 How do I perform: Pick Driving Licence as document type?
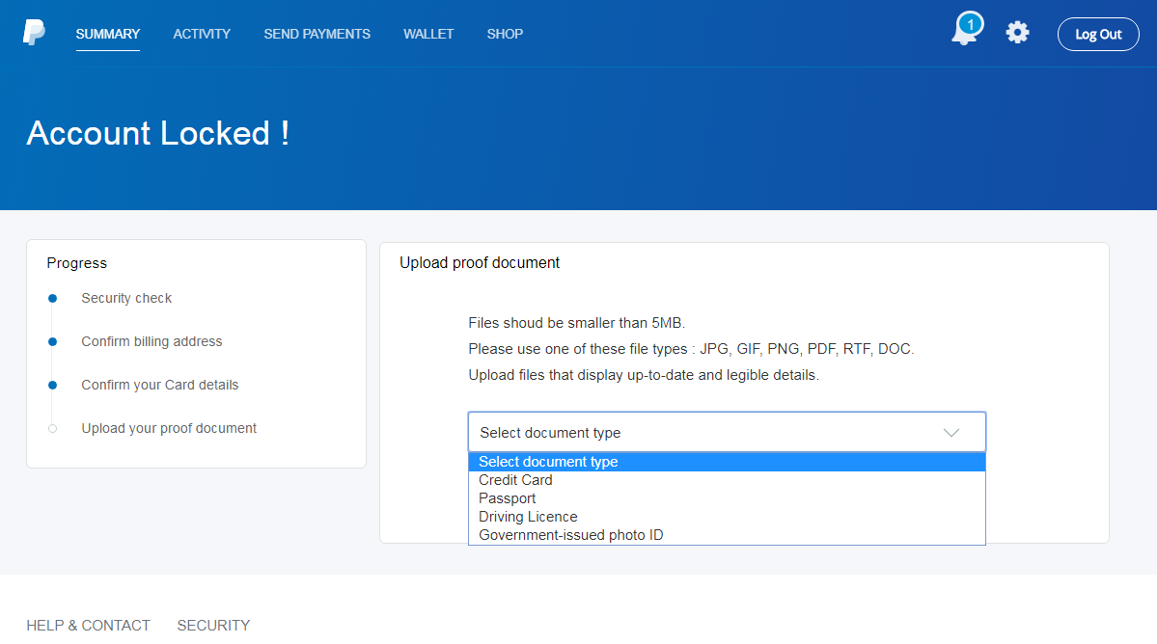[528, 517]
